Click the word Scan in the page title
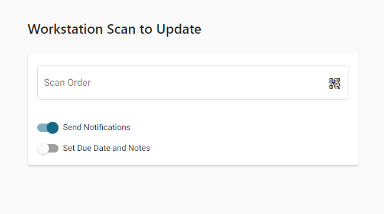The image size is (384, 214). 121,29
